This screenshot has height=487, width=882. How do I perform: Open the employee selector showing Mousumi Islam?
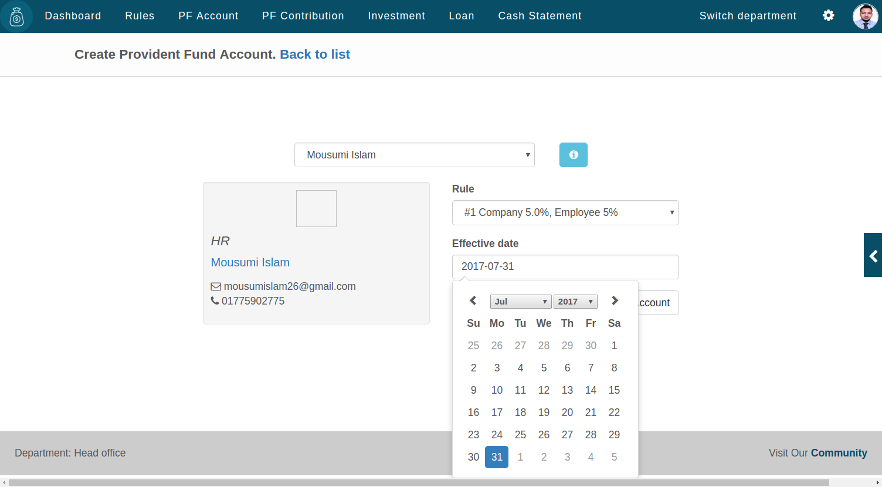[414, 154]
